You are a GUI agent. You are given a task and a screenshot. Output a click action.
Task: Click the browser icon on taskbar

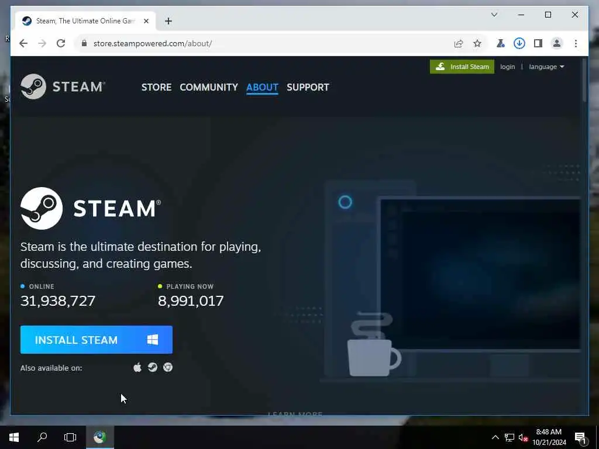[100, 437]
